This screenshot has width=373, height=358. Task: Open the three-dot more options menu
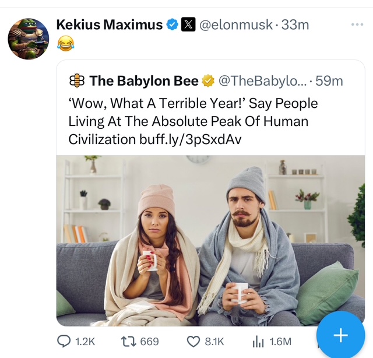(x=357, y=24)
